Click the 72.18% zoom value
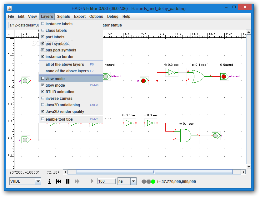 coord(53,172)
